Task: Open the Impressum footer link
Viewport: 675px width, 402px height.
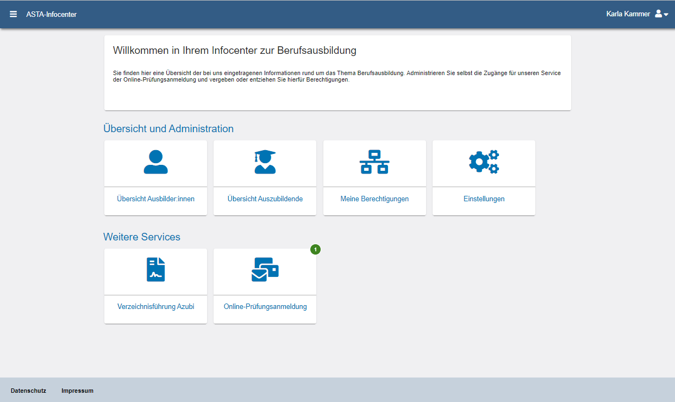Action: point(78,391)
